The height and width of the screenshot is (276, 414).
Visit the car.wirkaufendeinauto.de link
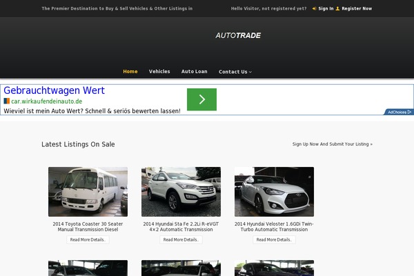pos(46,101)
